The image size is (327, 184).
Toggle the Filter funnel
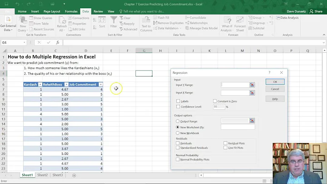click(114, 22)
